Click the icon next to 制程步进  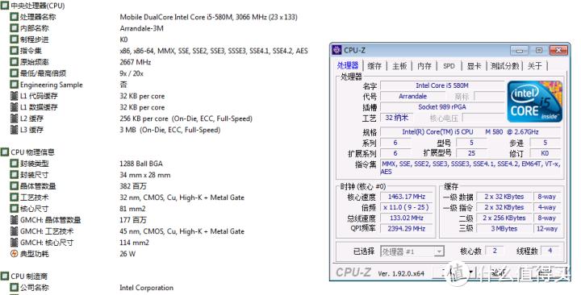(x=14, y=39)
